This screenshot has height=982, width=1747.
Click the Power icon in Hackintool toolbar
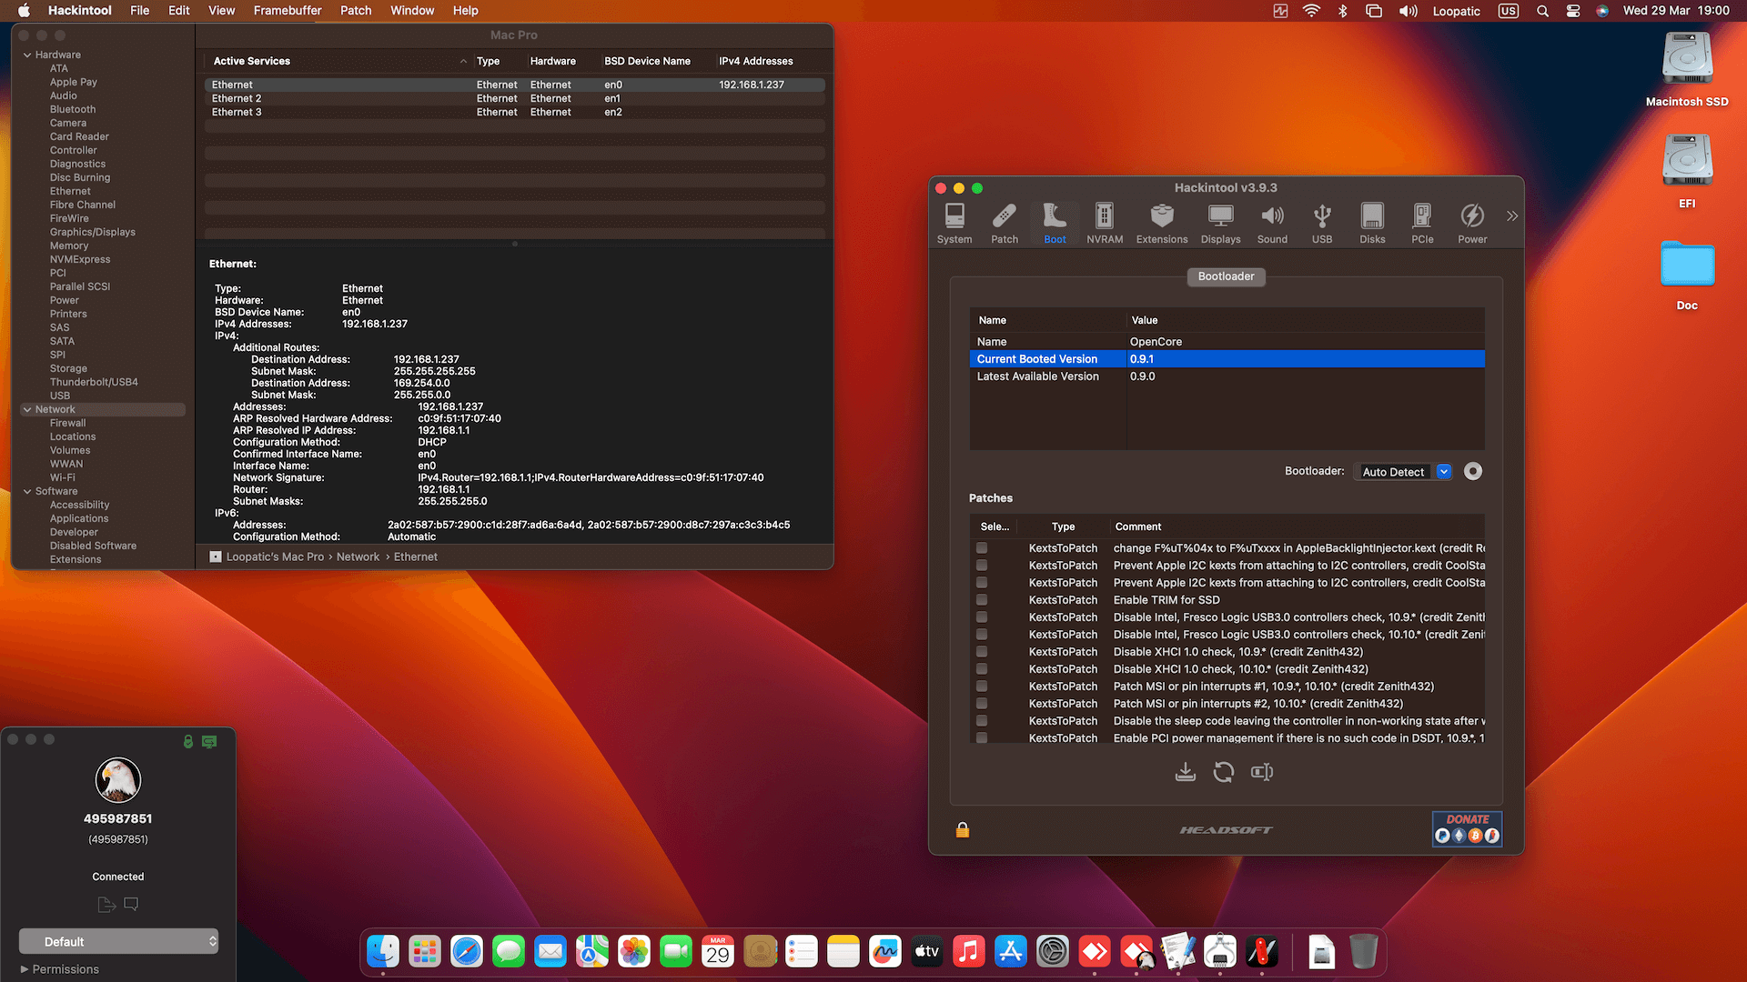click(1471, 221)
